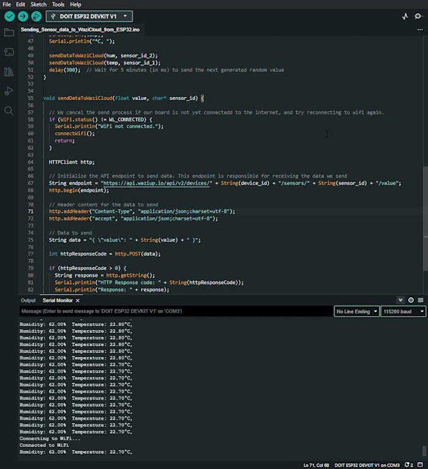Open the Debug sidebar panel

coord(9,91)
